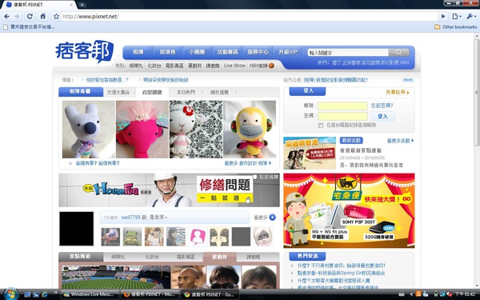The width and height of the screenshot is (480, 300).
Task: Click the more button beside site announcement
Action: pyautogui.click(x=408, y=79)
